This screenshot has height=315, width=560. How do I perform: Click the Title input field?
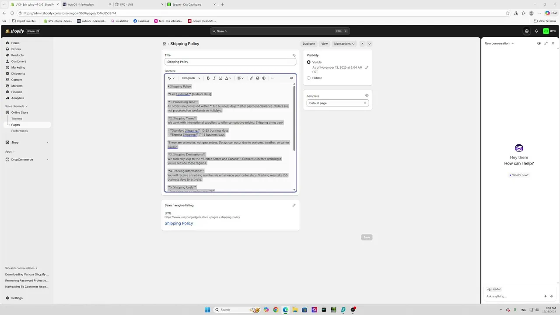pyautogui.click(x=231, y=62)
